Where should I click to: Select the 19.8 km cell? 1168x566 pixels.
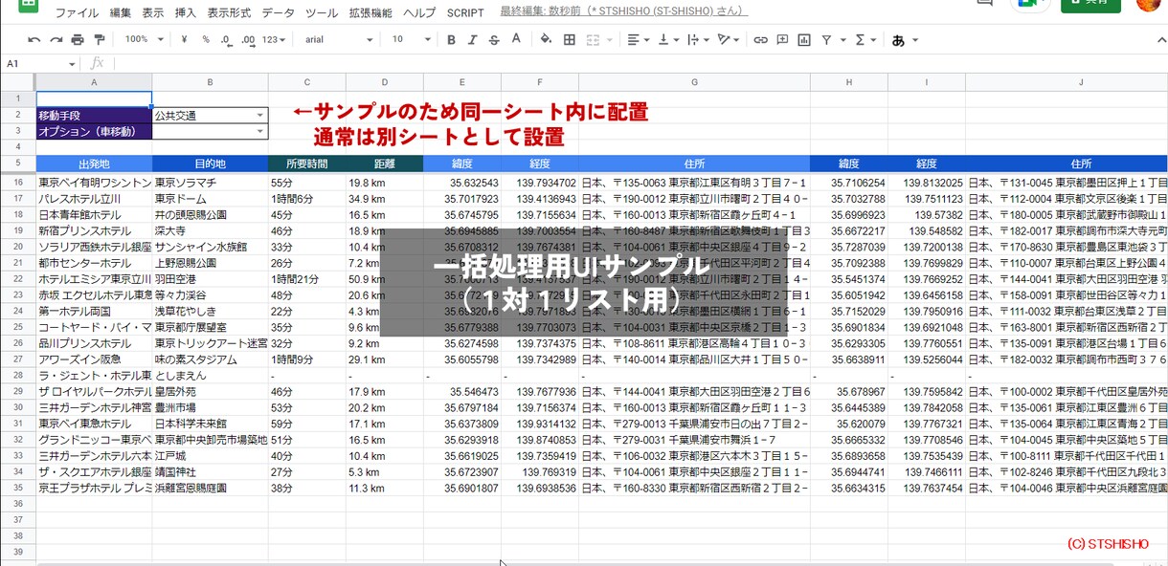point(384,182)
